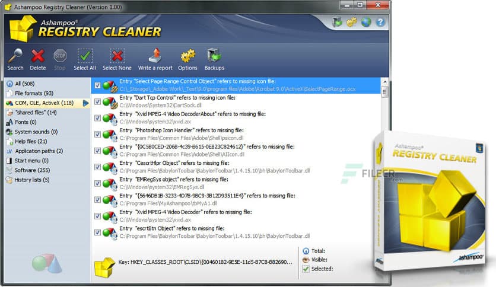Click the yellow box icon next to the Key path
496x287 pixels.
coord(104,267)
